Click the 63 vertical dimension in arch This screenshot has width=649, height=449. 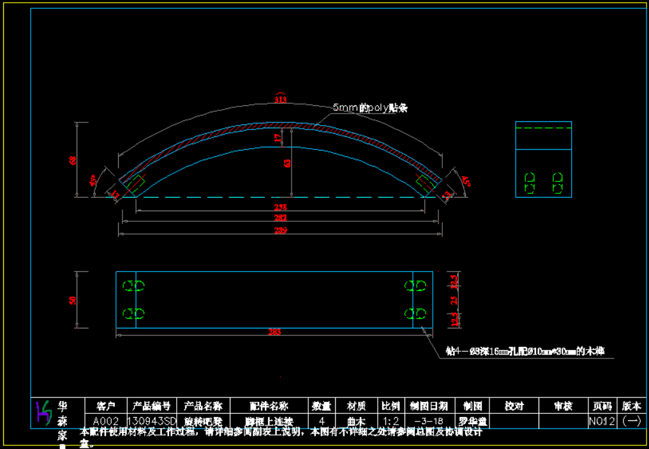(287, 163)
